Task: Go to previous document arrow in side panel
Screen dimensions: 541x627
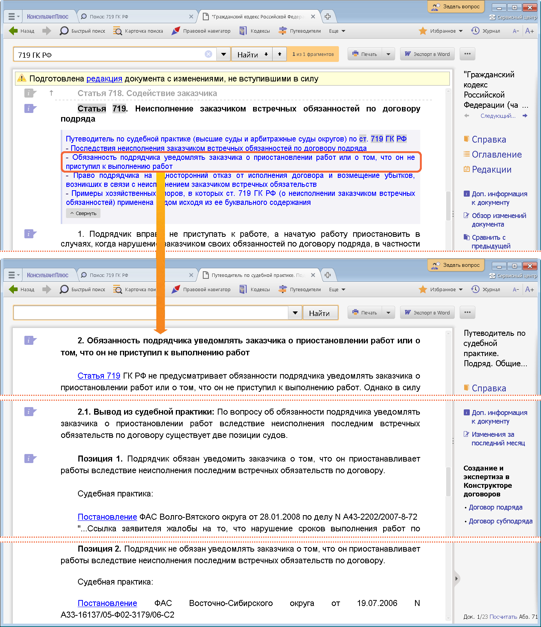Action: 467,116
